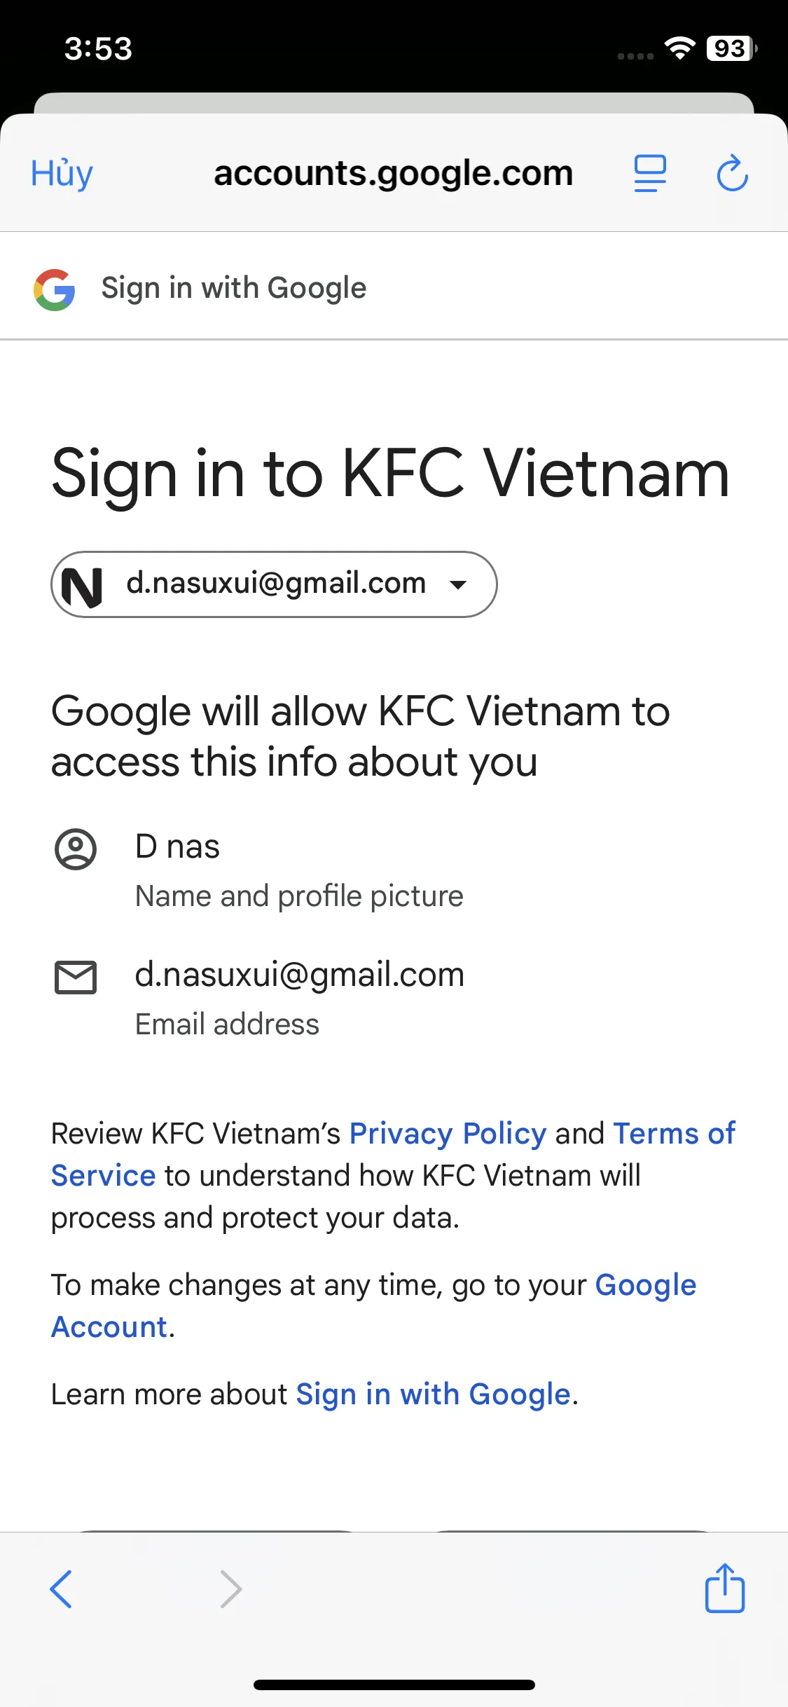Reload the page with the refresh icon

point(732,174)
